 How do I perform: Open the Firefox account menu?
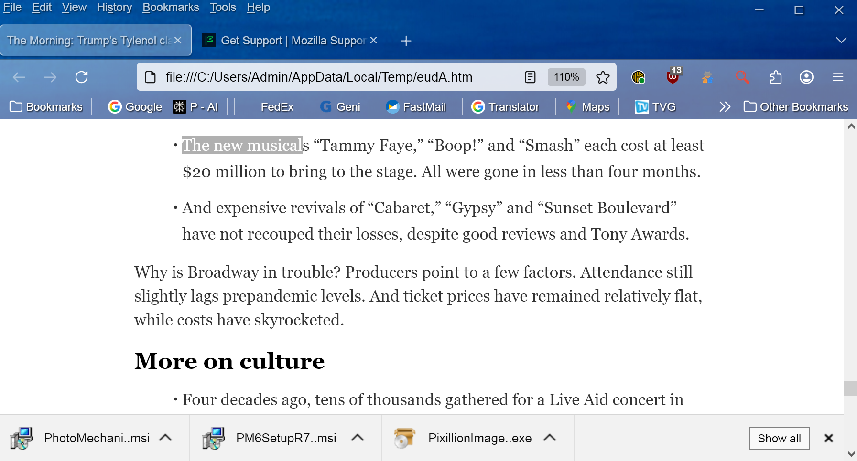[x=806, y=77]
